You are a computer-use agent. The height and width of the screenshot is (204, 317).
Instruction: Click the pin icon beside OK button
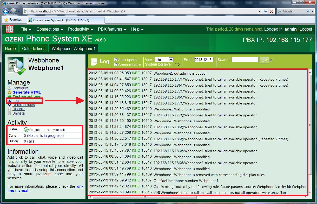tap(272, 60)
